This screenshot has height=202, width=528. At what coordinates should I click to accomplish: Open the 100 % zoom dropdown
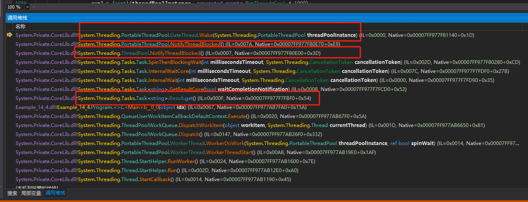coord(27,7)
